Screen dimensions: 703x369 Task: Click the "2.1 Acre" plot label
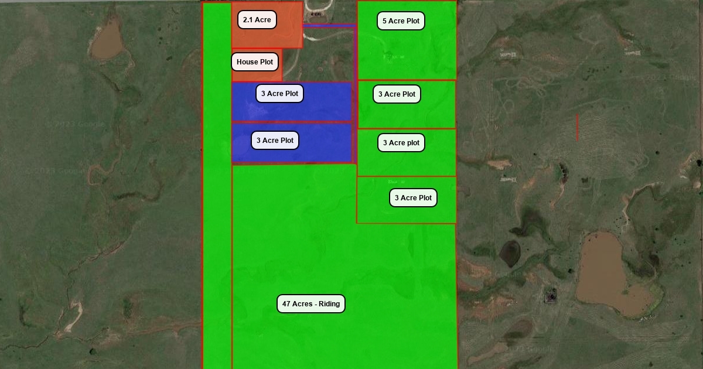pyautogui.click(x=257, y=20)
